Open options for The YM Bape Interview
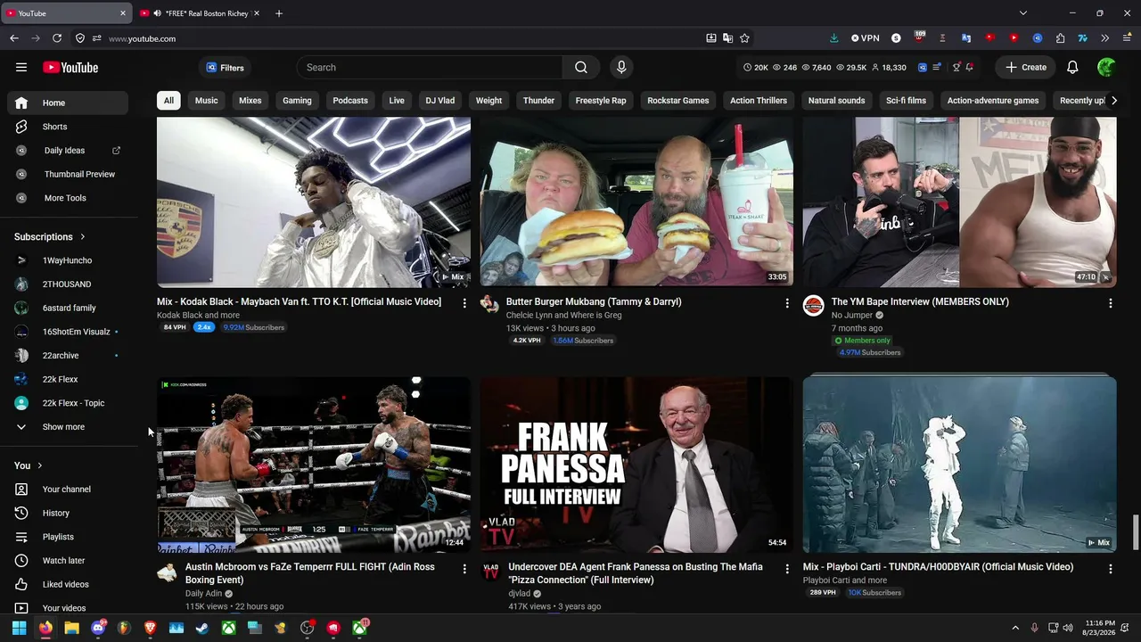Viewport: 1141px width, 642px height. point(1110,303)
